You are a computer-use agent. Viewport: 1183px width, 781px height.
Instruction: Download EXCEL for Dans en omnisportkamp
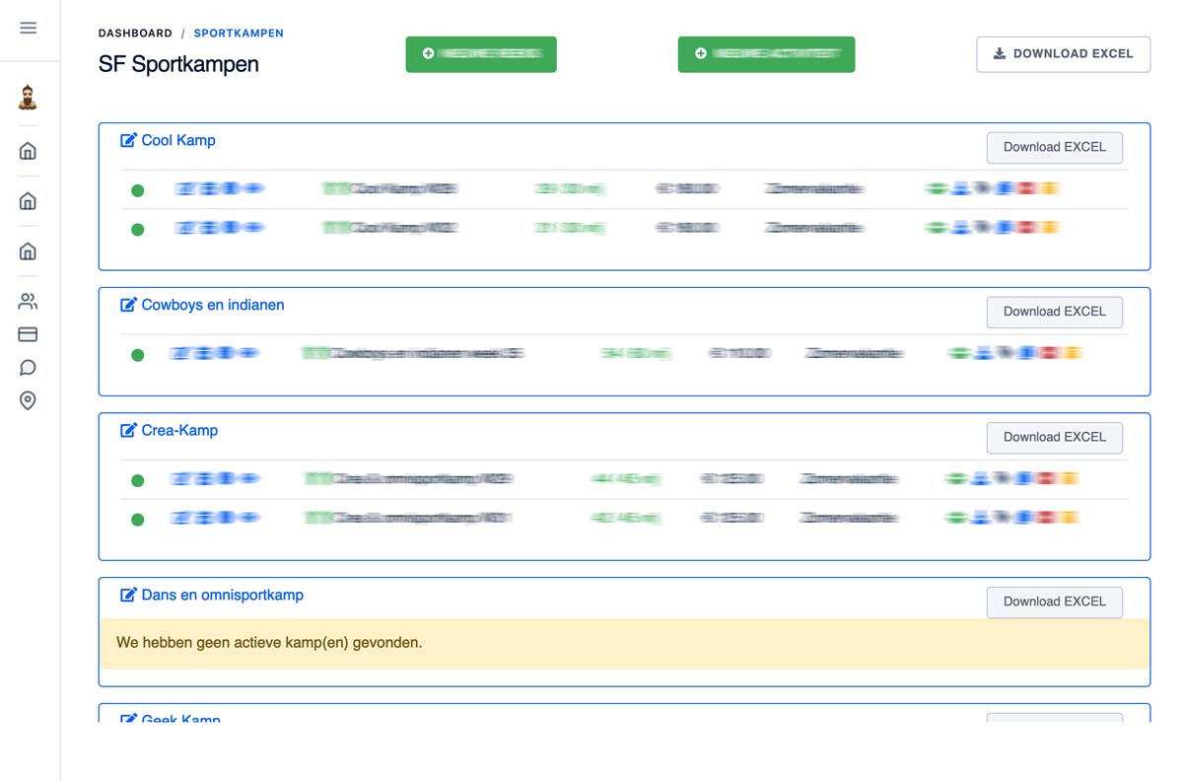click(x=1054, y=602)
